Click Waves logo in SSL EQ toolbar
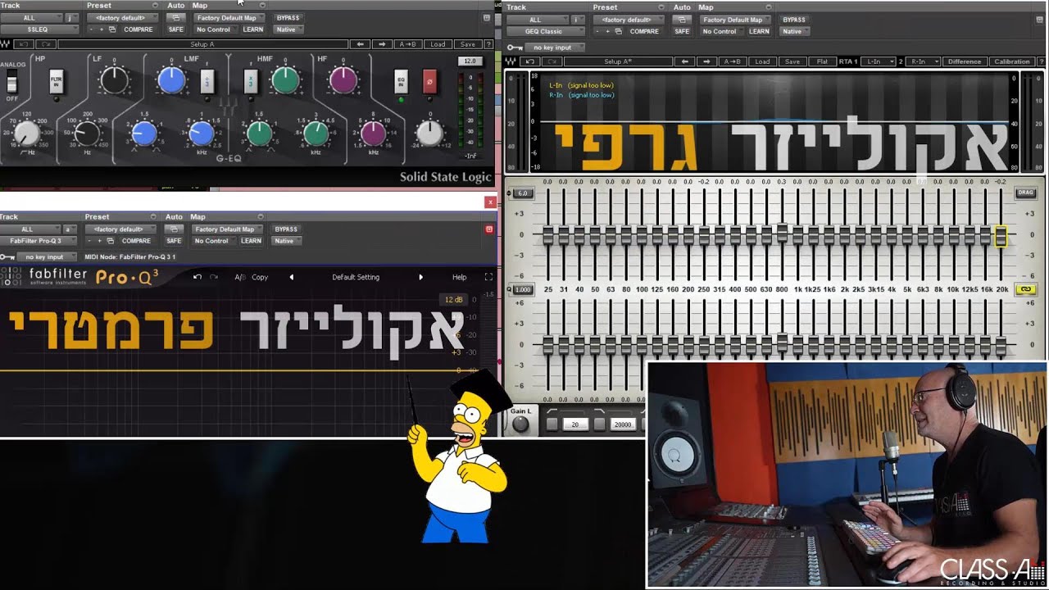 pos(6,44)
